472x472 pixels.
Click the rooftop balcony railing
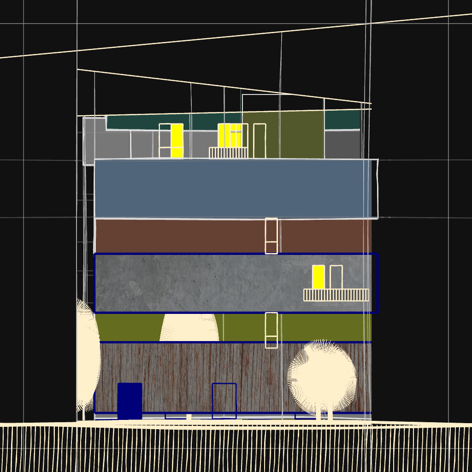[228, 153]
